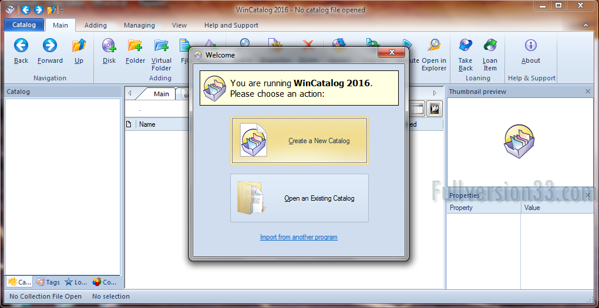Viewport: 599px width, 308px height.
Task: Click Create a New Catalog button
Action: click(299, 140)
